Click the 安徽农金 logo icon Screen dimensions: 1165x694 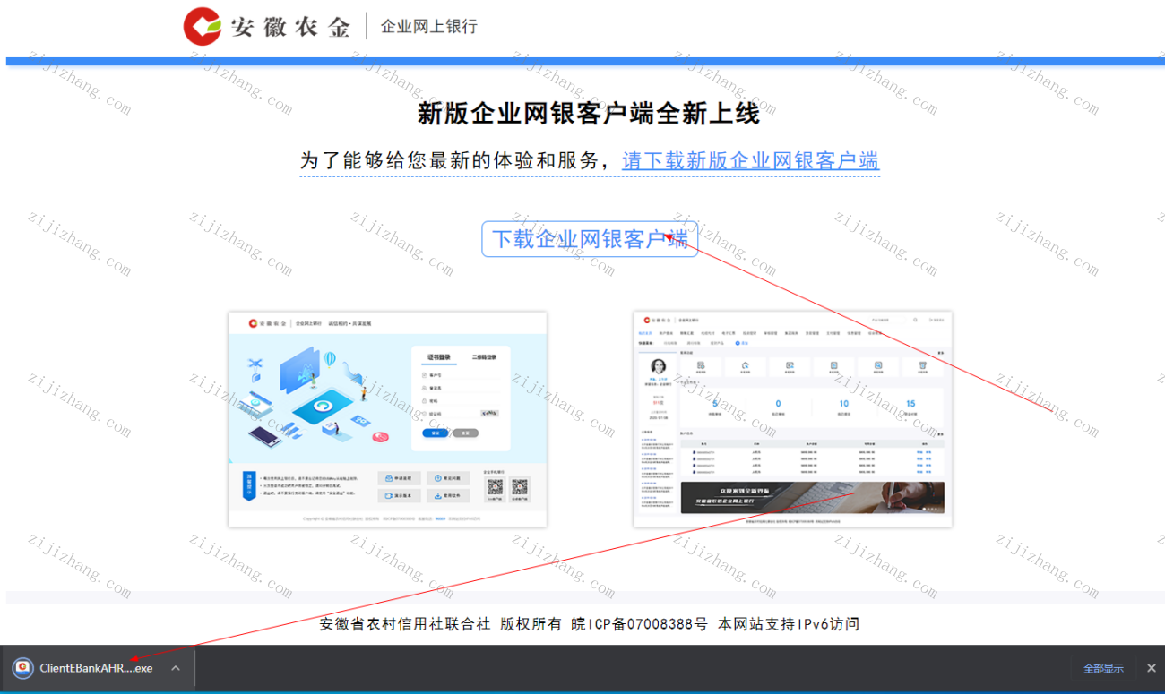click(x=203, y=26)
